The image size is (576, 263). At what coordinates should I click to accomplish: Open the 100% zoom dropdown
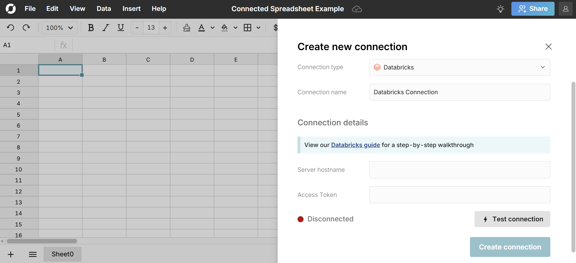(x=60, y=28)
